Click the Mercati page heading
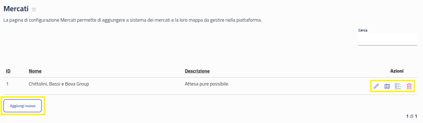This screenshot has height=123, width=423. [16, 9]
